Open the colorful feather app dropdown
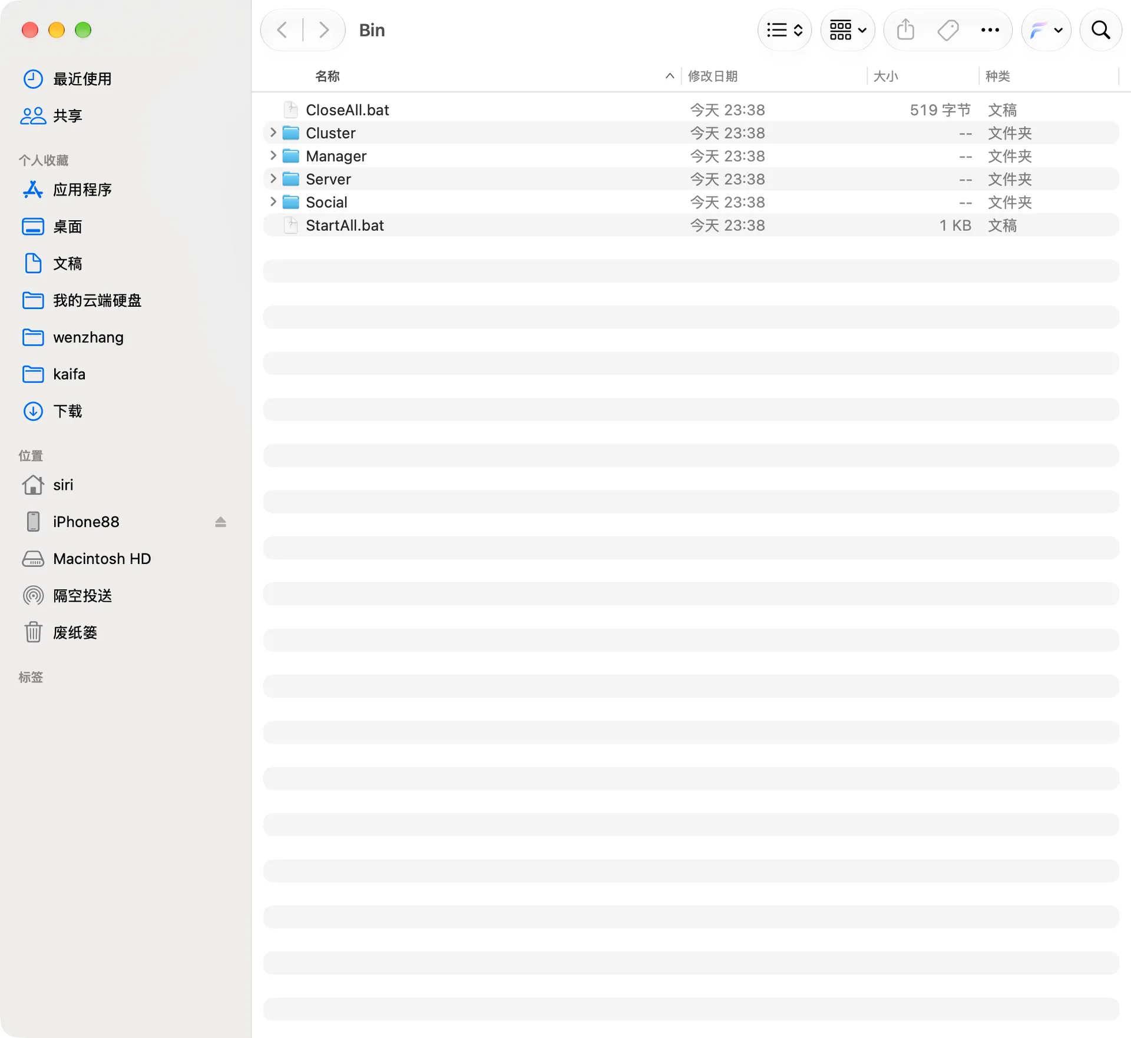Image resolution: width=1131 pixels, height=1038 pixels. tap(1046, 30)
